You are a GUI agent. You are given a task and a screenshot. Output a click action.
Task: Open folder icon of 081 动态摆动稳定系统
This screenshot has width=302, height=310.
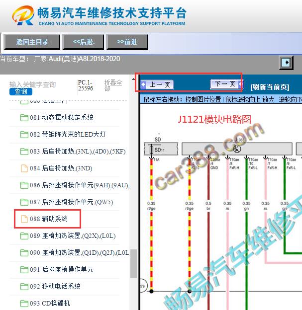pyautogui.click(x=24, y=118)
